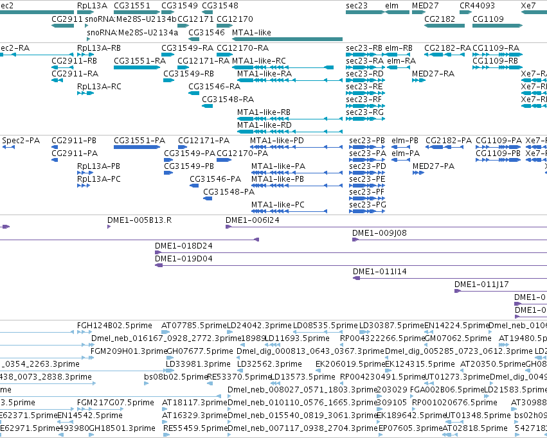547x438 pixels.
Task: Click the DME1-006I24 BAC label
Action: (x=253, y=220)
